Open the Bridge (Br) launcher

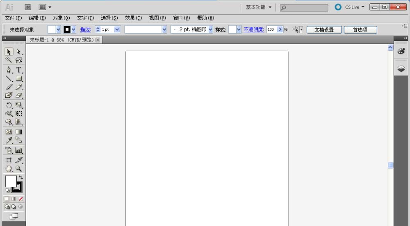[28, 7]
